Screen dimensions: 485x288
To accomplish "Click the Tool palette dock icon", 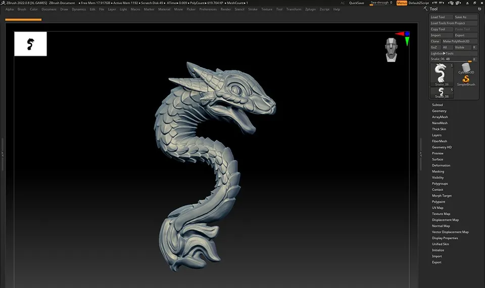I will 479,9.
